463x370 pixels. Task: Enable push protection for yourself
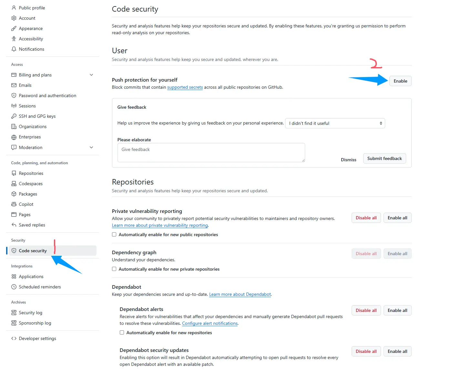[400, 81]
